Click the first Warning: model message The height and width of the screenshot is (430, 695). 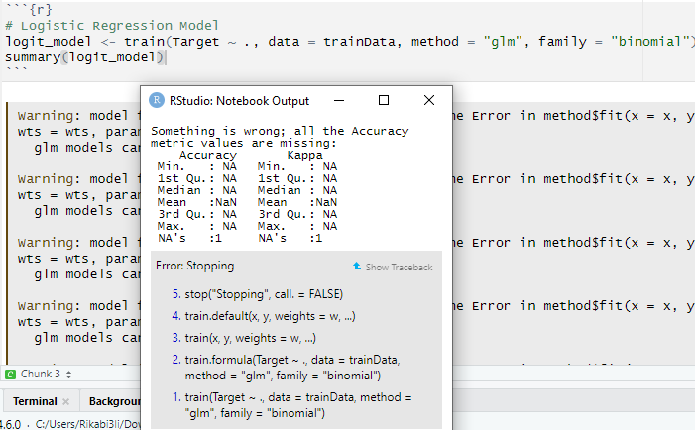tap(79, 116)
